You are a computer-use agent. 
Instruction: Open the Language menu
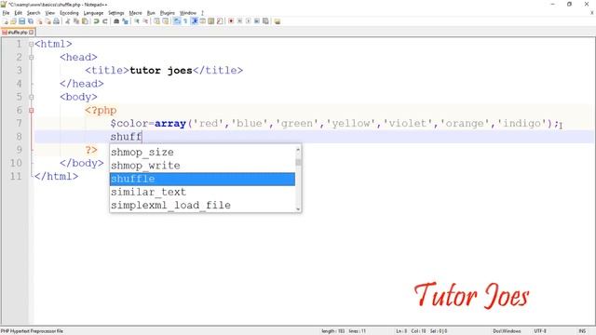(x=93, y=13)
